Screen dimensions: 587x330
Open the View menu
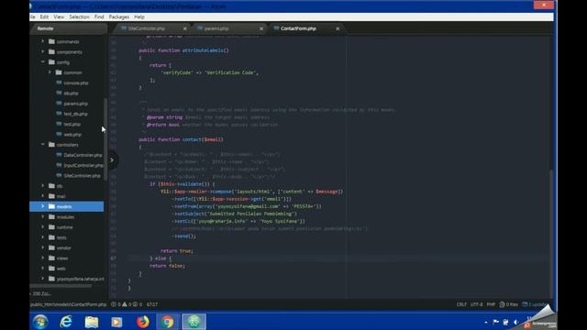point(59,16)
